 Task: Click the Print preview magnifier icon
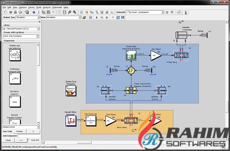27,12
